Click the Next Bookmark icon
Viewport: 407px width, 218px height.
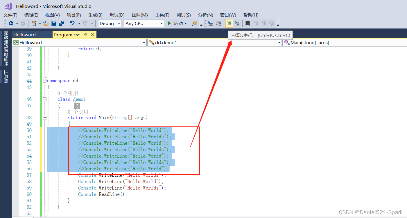coord(263,23)
